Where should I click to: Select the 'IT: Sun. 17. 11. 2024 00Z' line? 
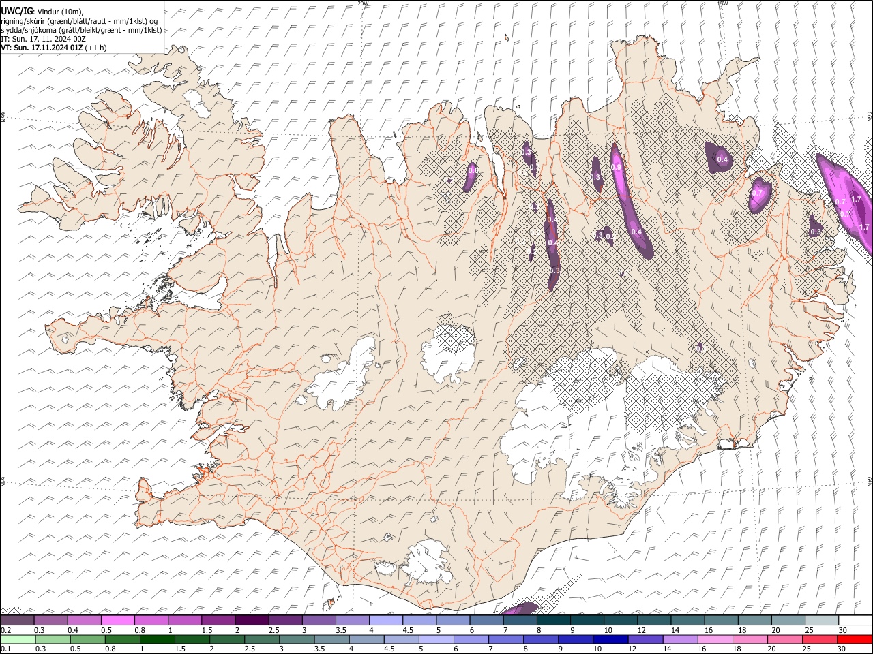click(x=43, y=39)
